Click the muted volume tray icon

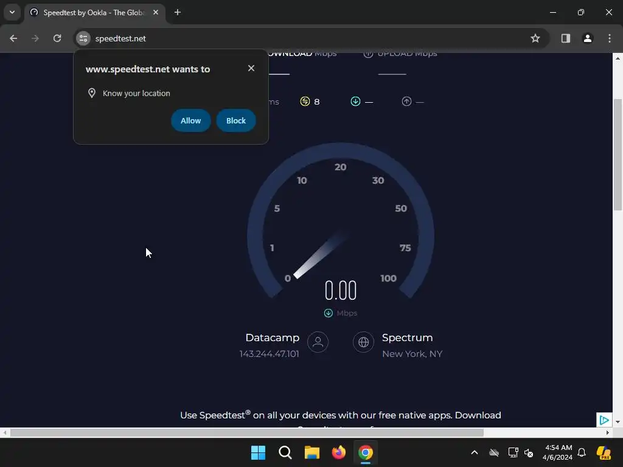click(529, 452)
